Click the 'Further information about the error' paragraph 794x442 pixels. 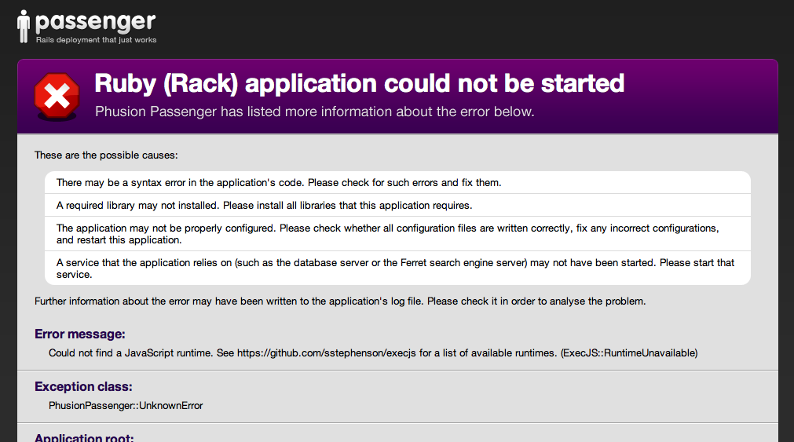[340, 301]
